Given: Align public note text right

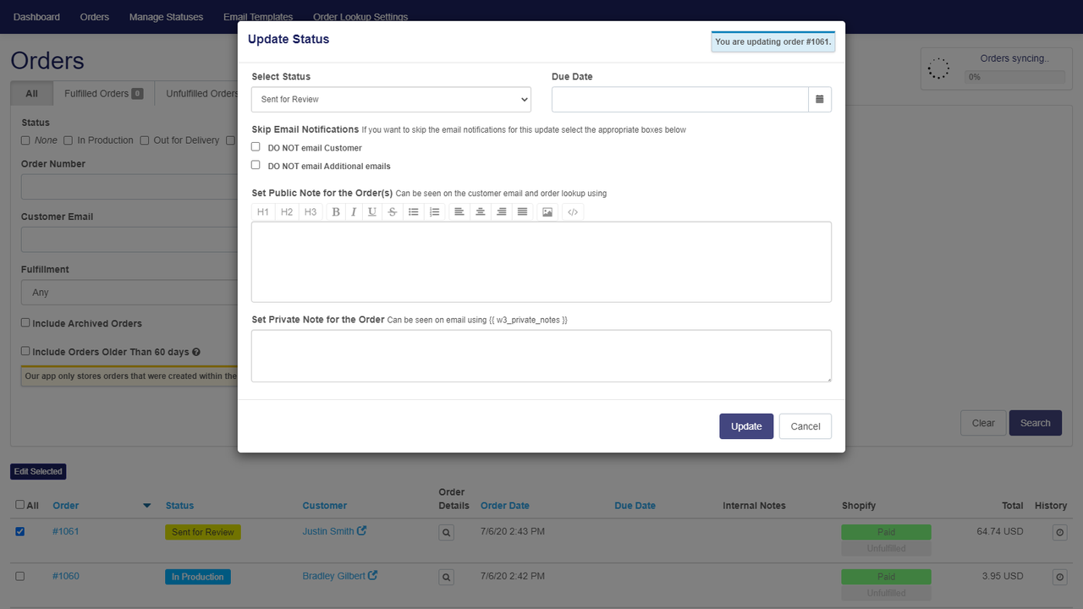Looking at the screenshot, I should 502,211.
